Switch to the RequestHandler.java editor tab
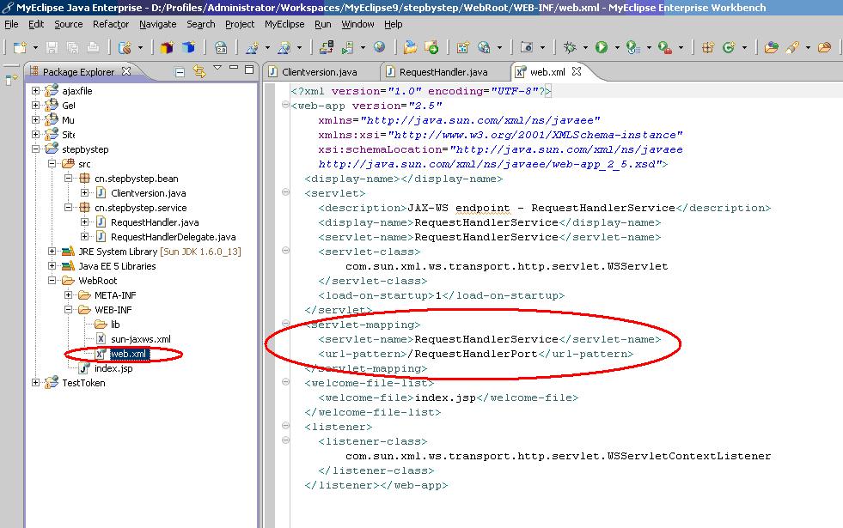This screenshot has height=528, width=843. pyautogui.click(x=443, y=72)
